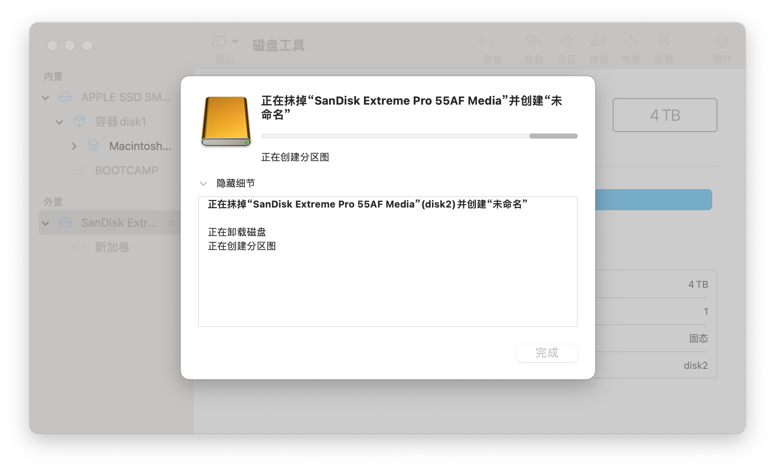Viewport: 775px width, 470px height.
Task: Click the orange external drive image
Action: [226, 121]
